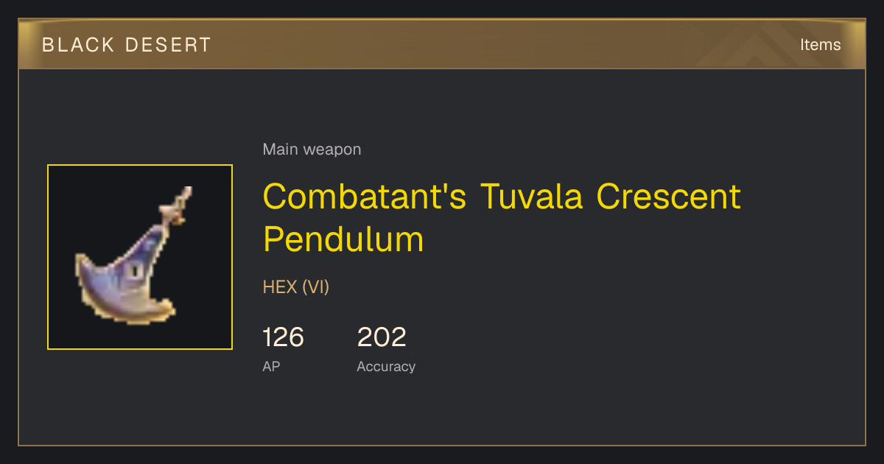
Task: Click the word Pendulum in title
Action: 343,239
